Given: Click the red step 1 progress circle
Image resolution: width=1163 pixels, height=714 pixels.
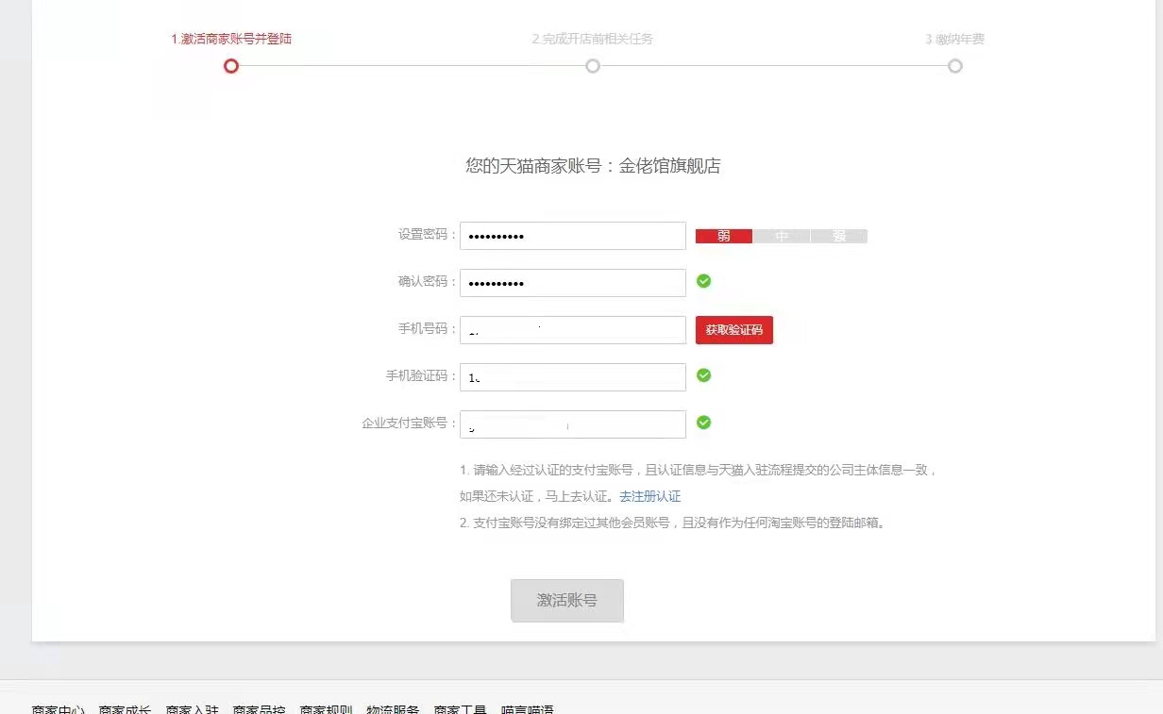Looking at the screenshot, I should tap(231, 66).
